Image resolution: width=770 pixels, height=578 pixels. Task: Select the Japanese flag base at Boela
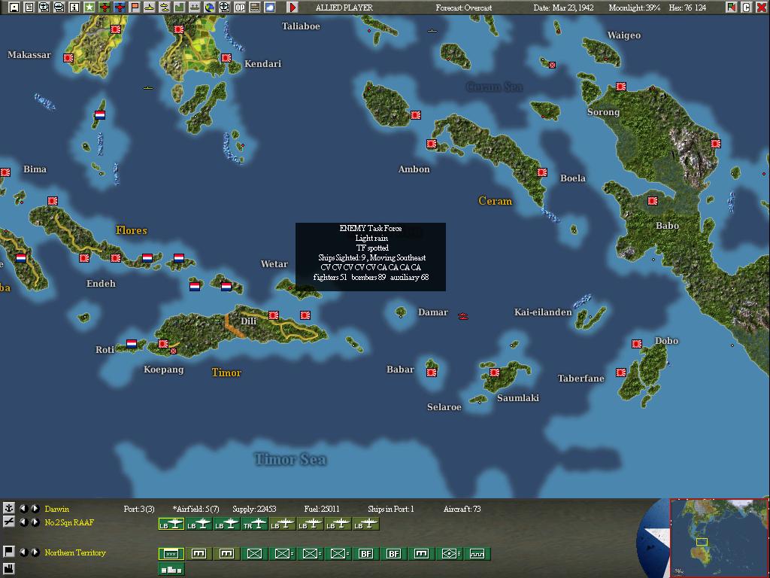542,172
